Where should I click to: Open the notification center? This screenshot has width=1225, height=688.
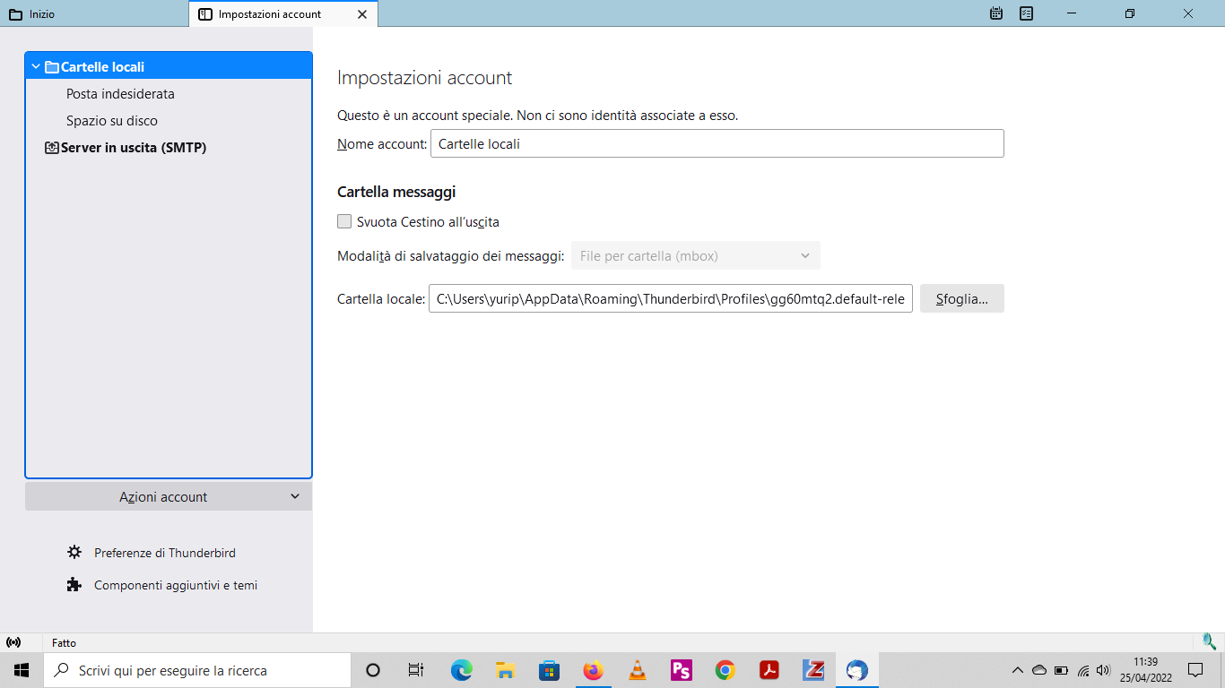click(x=1195, y=670)
